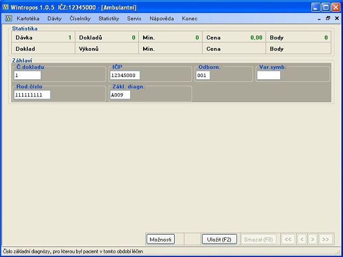The image size is (343, 257).
Task: Open the Kartotéka menu
Action: coord(28,19)
